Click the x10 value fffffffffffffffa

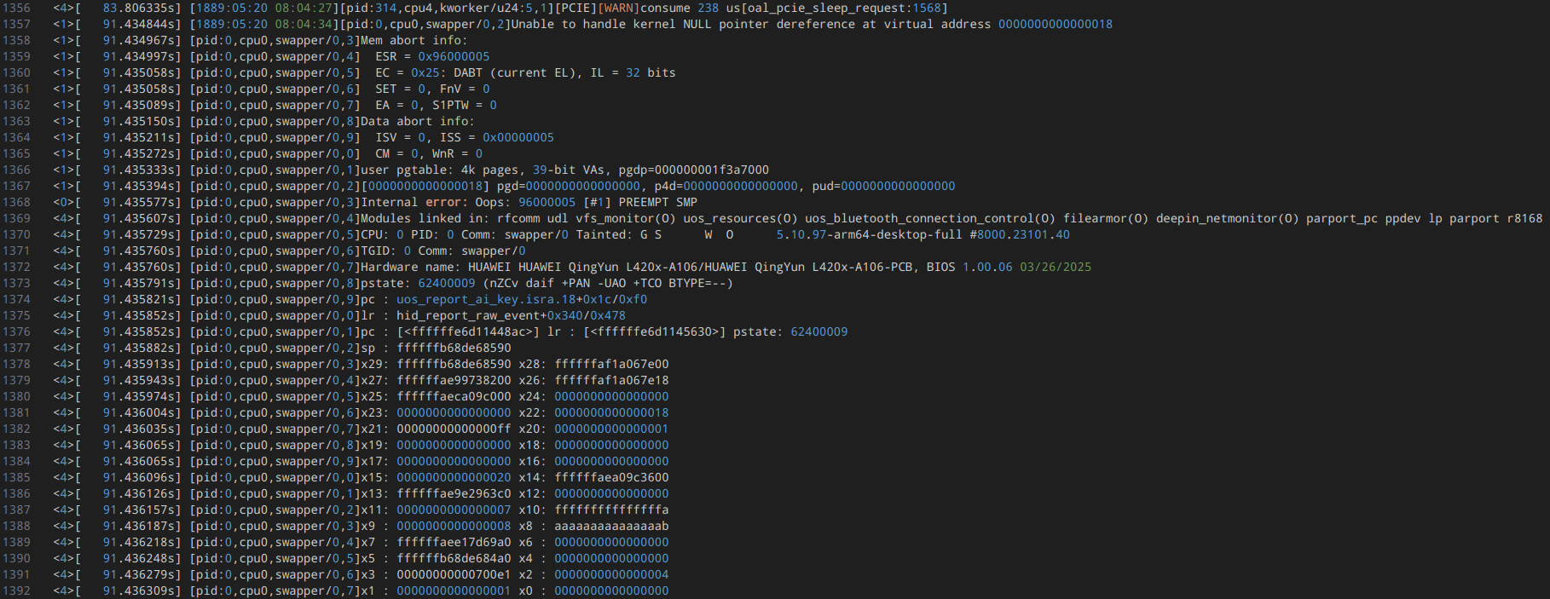click(x=611, y=510)
